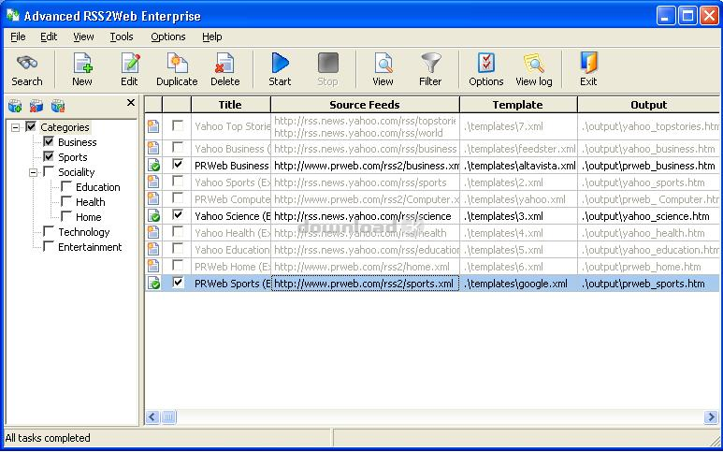Open the Filter funnel tool

pos(430,64)
